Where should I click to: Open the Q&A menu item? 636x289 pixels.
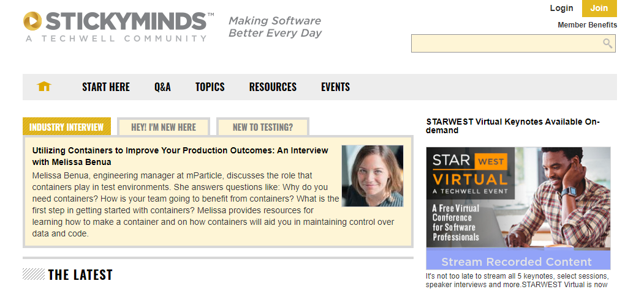click(162, 87)
